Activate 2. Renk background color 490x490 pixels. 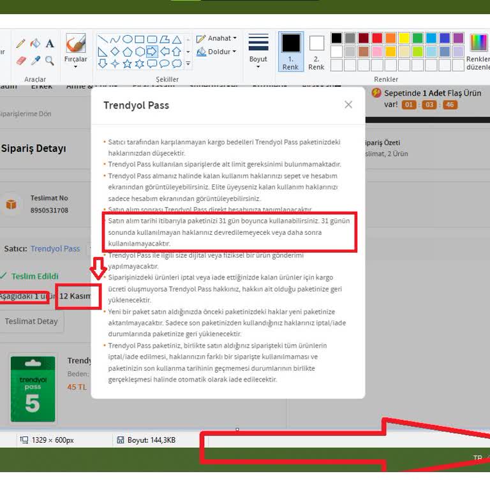316,52
